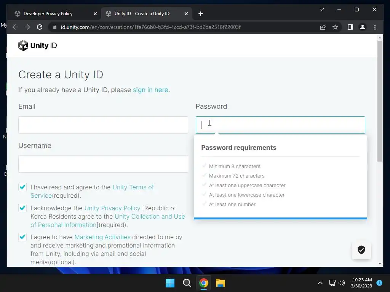This screenshot has width=390, height=292.
Task: Click the browser forward arrow
Action: [x=27, y=27]
